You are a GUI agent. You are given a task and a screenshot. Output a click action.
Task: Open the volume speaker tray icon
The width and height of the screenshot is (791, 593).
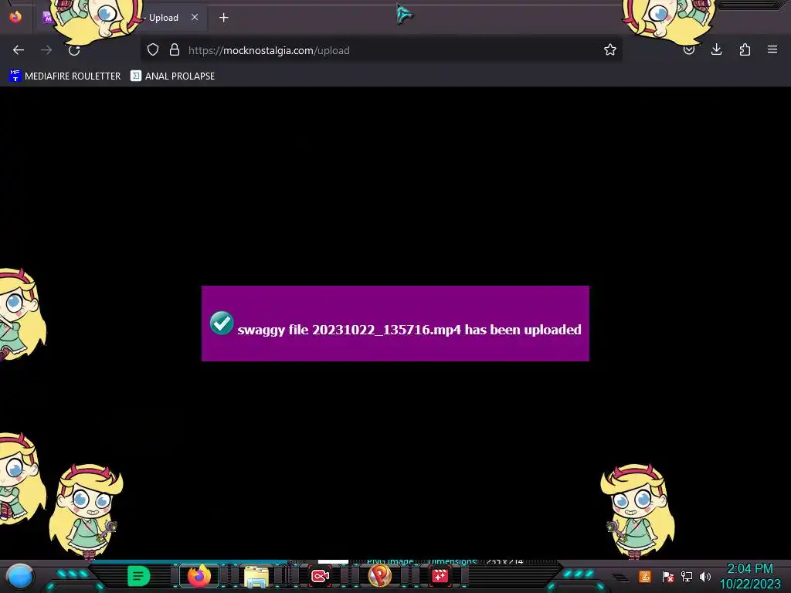pos(705,576)
